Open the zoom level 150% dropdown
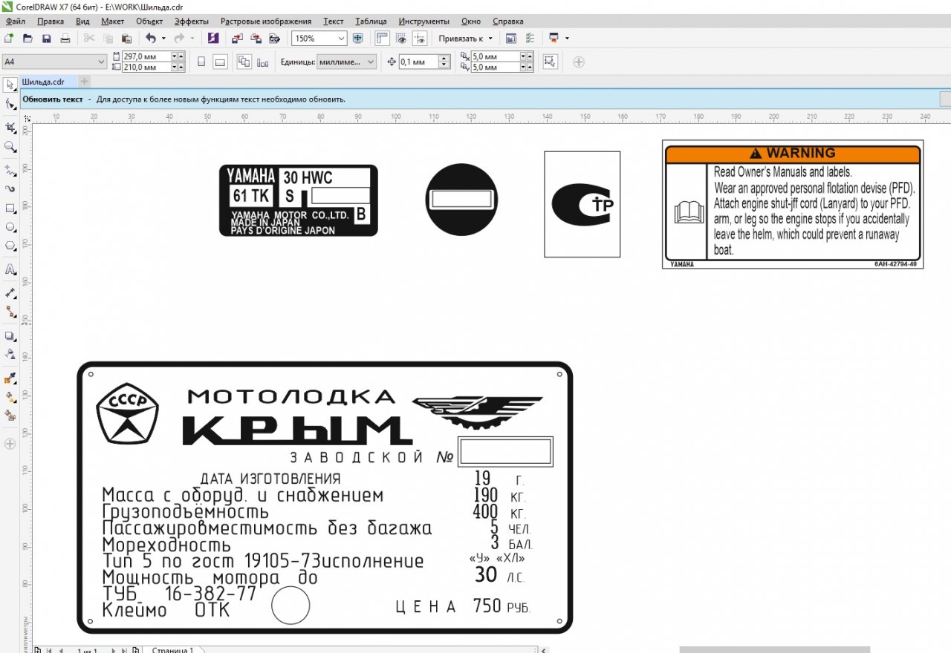This screenshot has height=653, width=951. click(x=341, y=38)
